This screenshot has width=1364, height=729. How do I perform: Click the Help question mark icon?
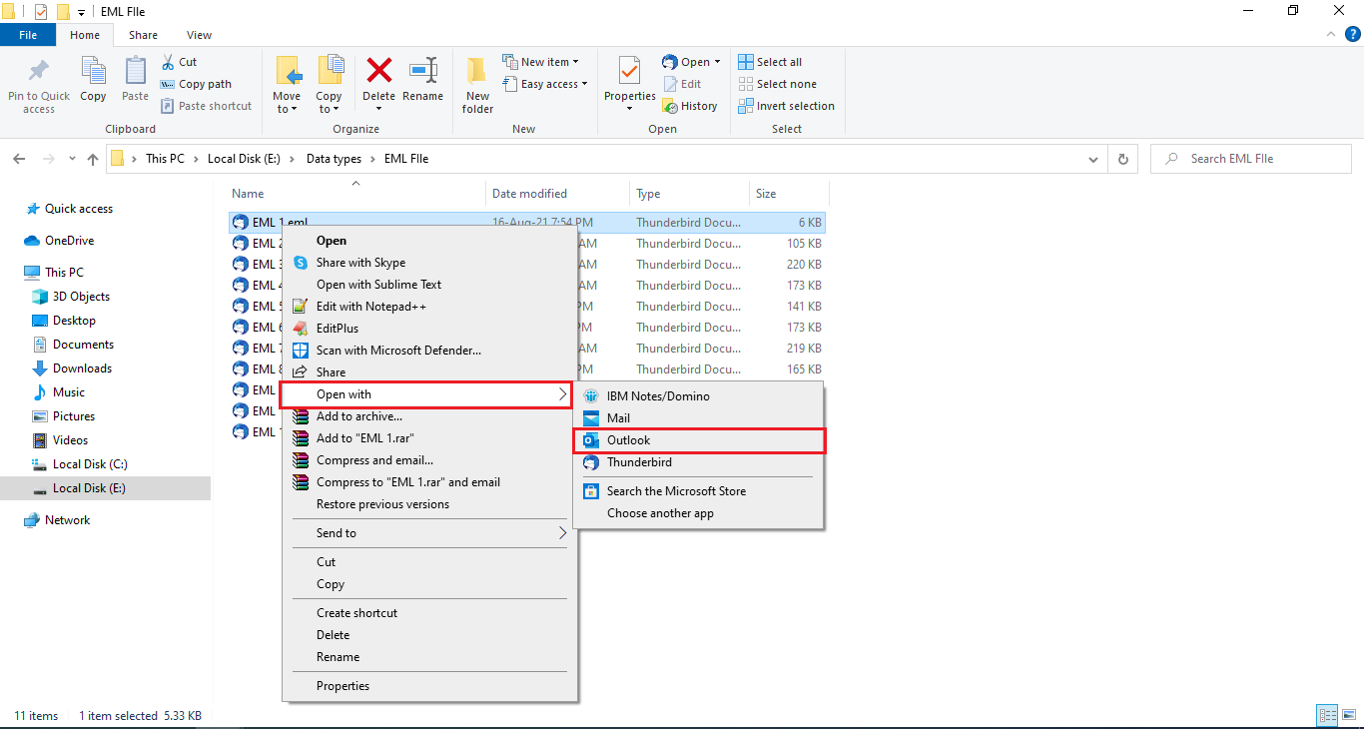click(x=1353, y=34)
